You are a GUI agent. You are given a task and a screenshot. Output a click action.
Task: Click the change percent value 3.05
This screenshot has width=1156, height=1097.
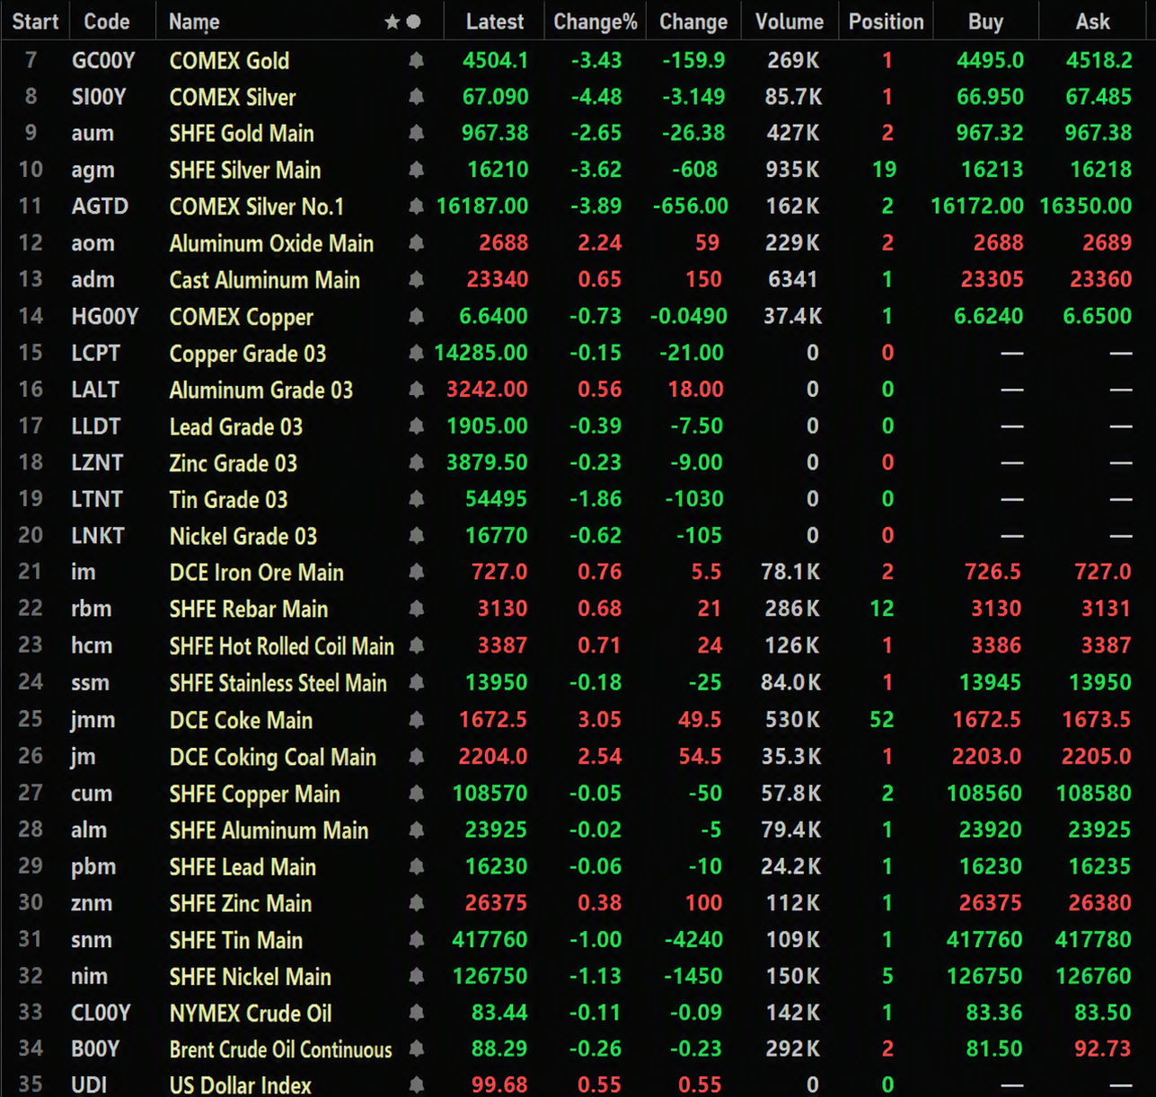[600, 720]
